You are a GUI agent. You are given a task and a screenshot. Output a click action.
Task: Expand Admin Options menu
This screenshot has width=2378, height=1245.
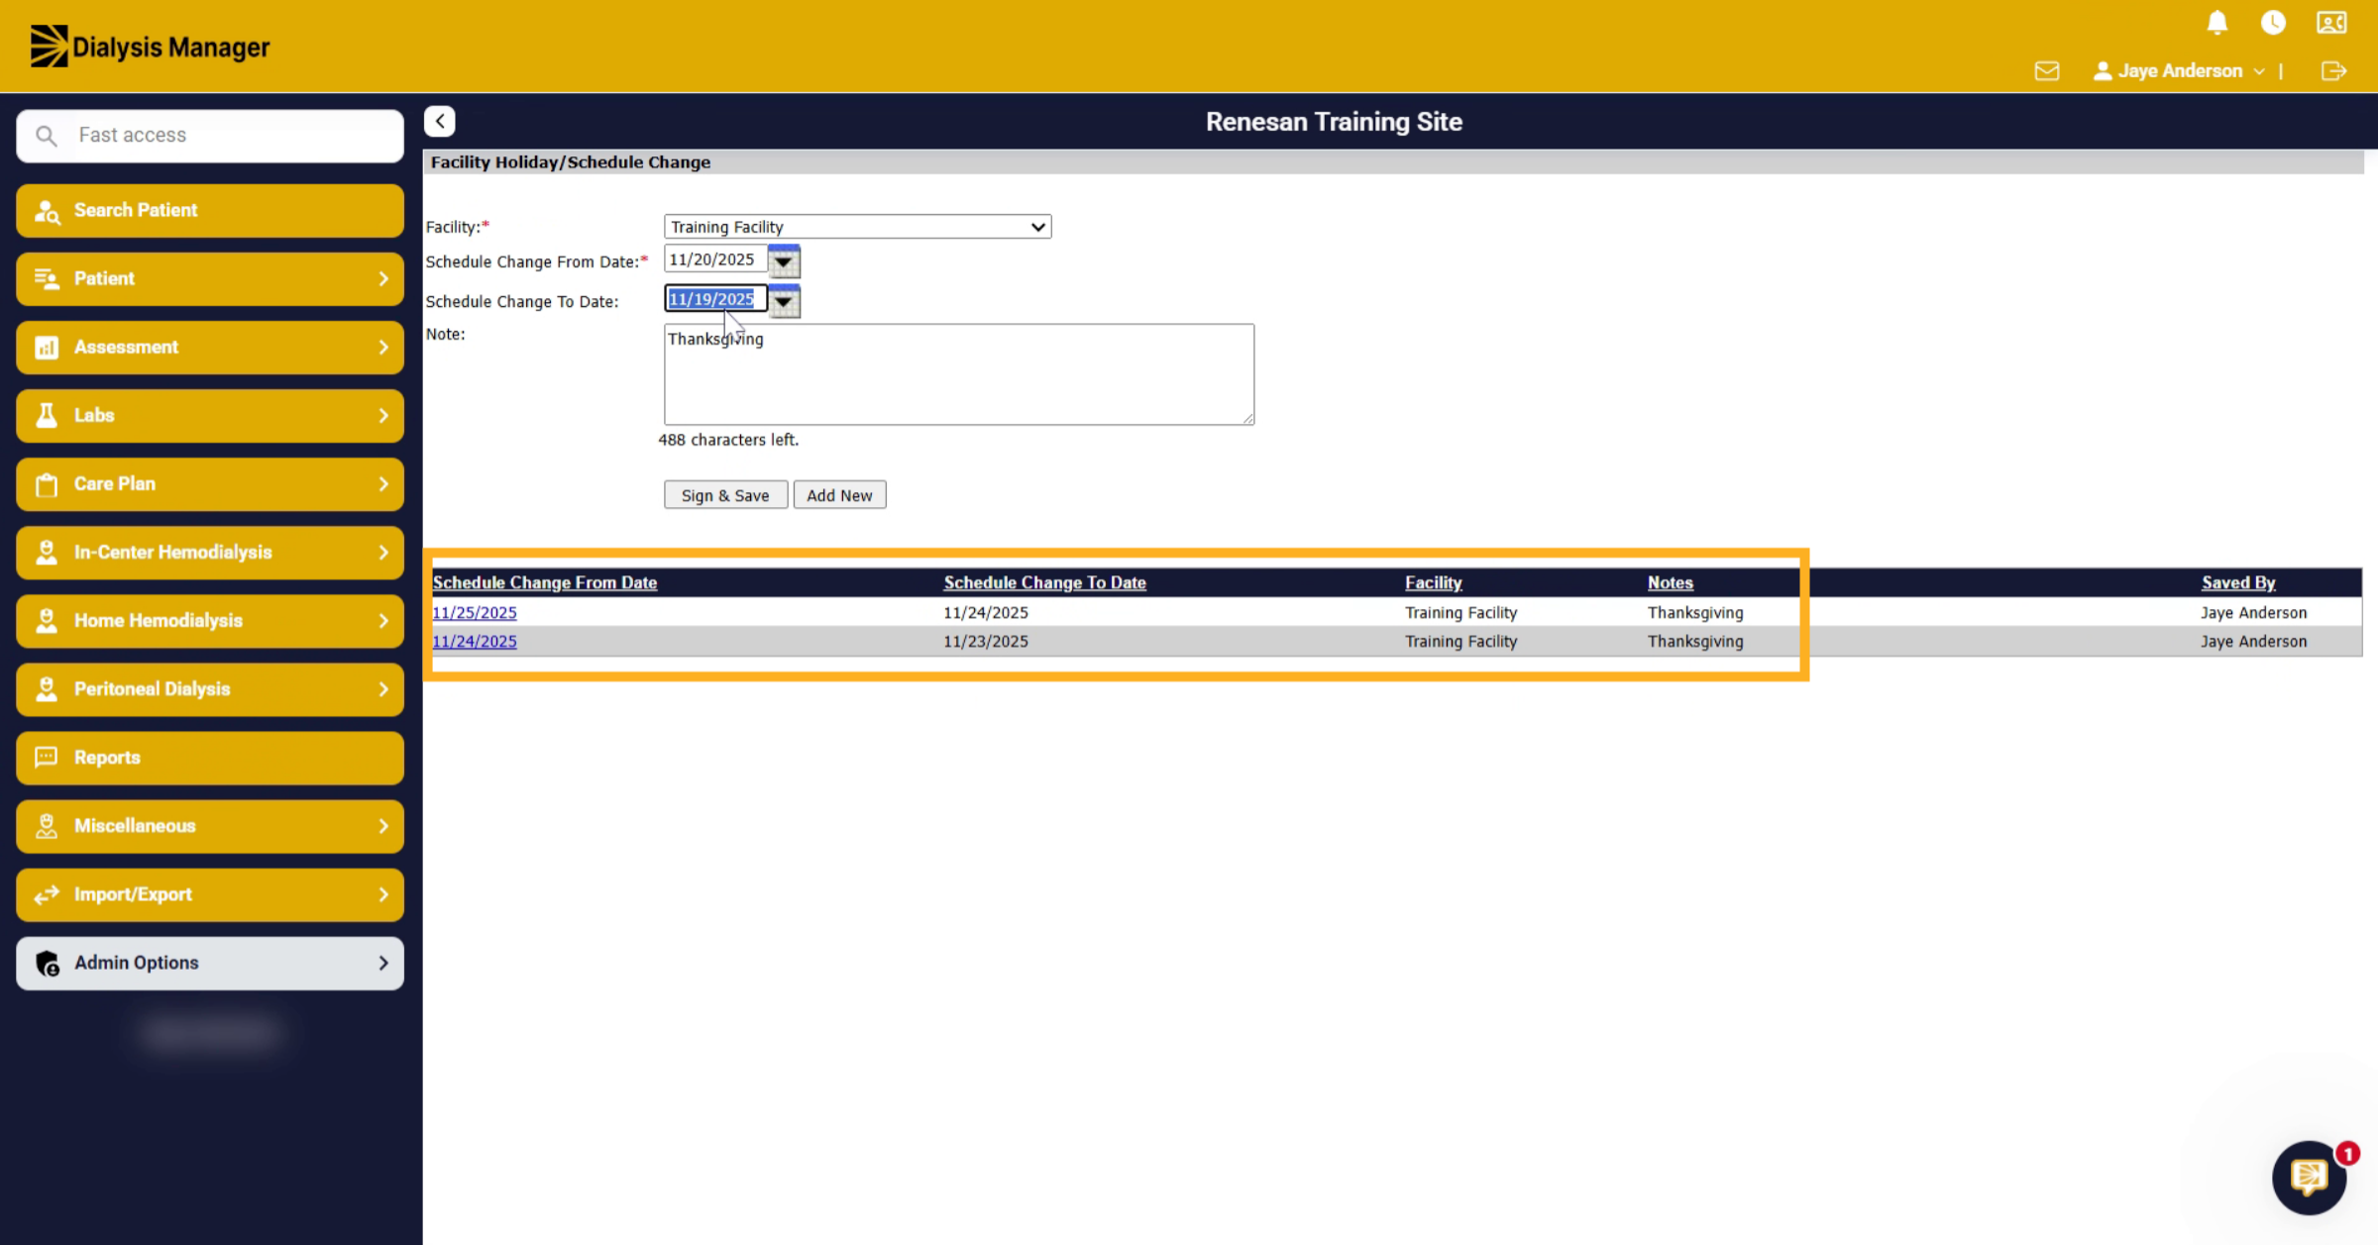[x=210, y=963]
